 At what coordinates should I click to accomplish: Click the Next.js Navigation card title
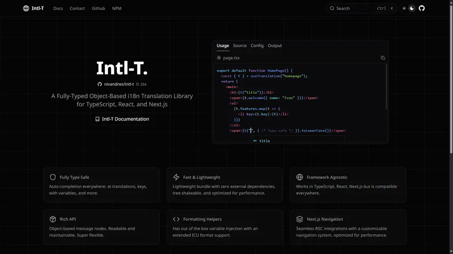[x=325, y=219]
